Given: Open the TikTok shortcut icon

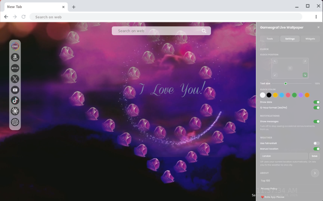Looking at the screenshot, I should [15, 100].
